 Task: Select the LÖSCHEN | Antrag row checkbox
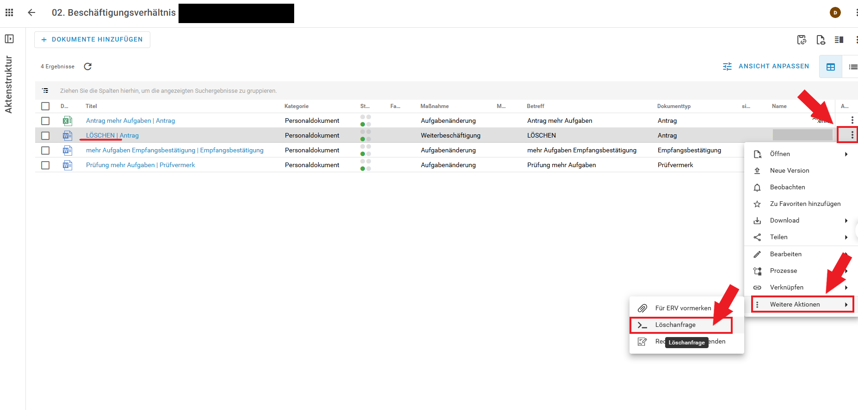click(45, 136)
